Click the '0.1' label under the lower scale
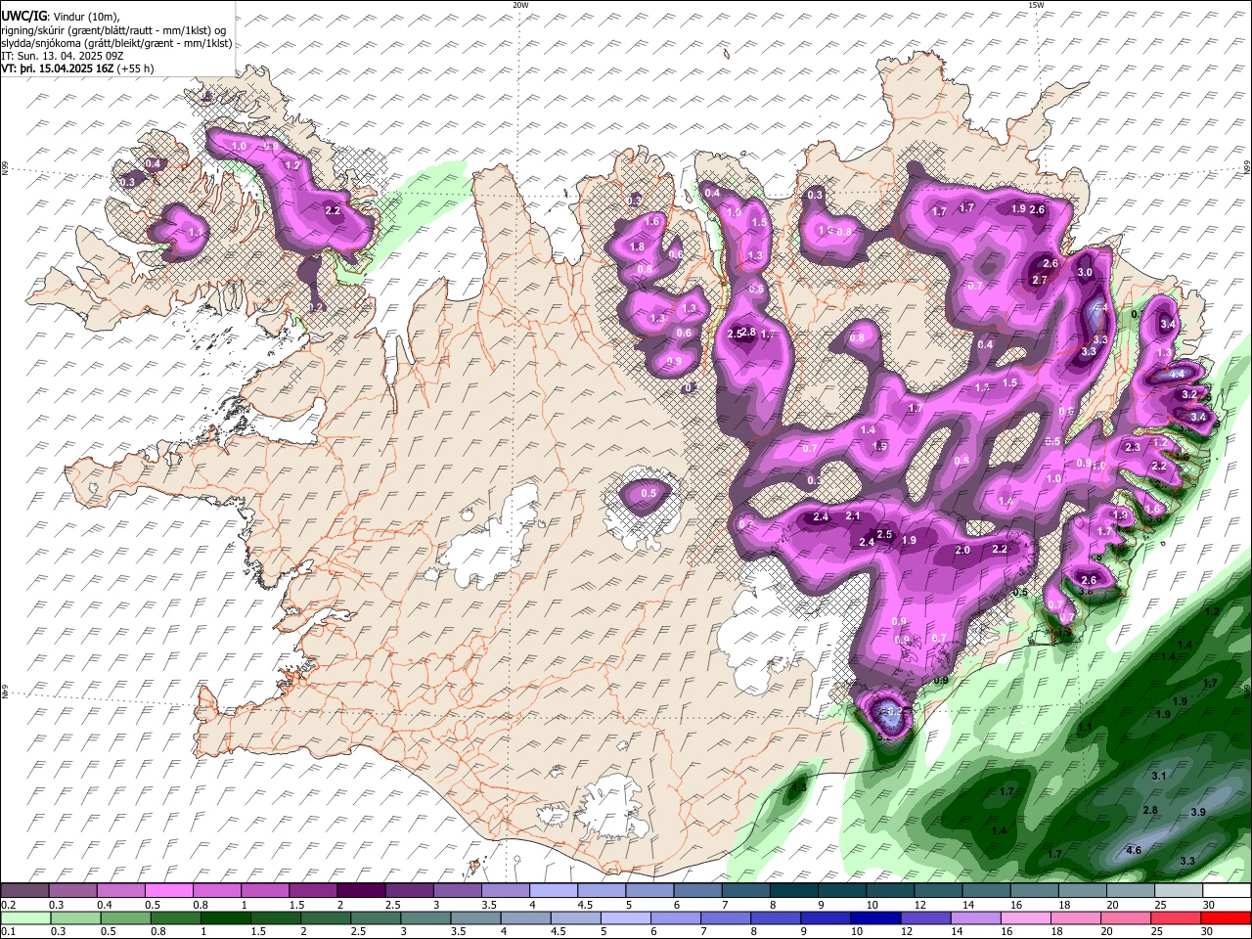1252x939 pixels. pyautogui.click(x=8, y=931)
